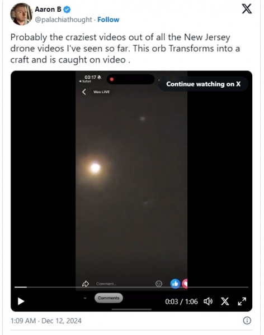Open the emoji smiley picker
Screen dimensions: 264x335
(x=159, y=284)
